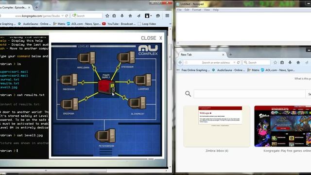
Task: Select the MARCJOHN computer on the map
Action: pos(86,58)
